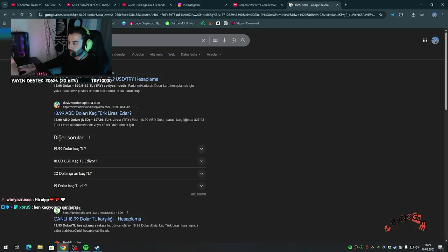Screen dimensions: 448x252
Task: Expand question 18.00 USD Kaç TL Ediyor?
Action: click(129, 161)
